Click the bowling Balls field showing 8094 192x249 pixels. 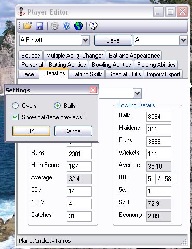159,117
